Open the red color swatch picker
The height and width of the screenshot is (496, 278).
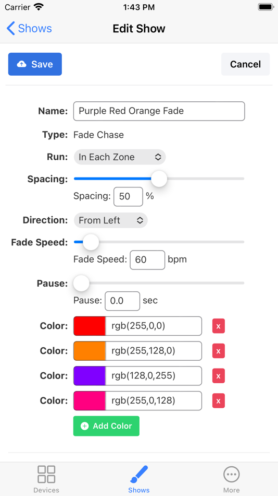coord(90,326)
